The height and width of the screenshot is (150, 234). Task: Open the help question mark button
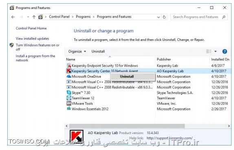tap(225, 51)
